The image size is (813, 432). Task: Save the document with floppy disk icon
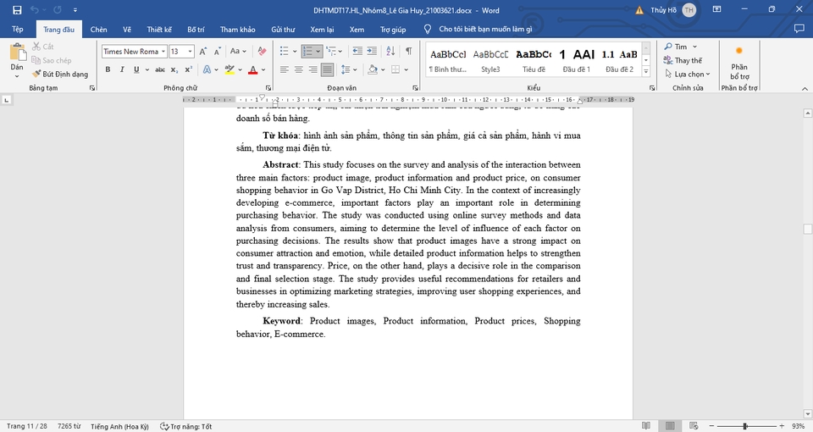coord(17,10)
